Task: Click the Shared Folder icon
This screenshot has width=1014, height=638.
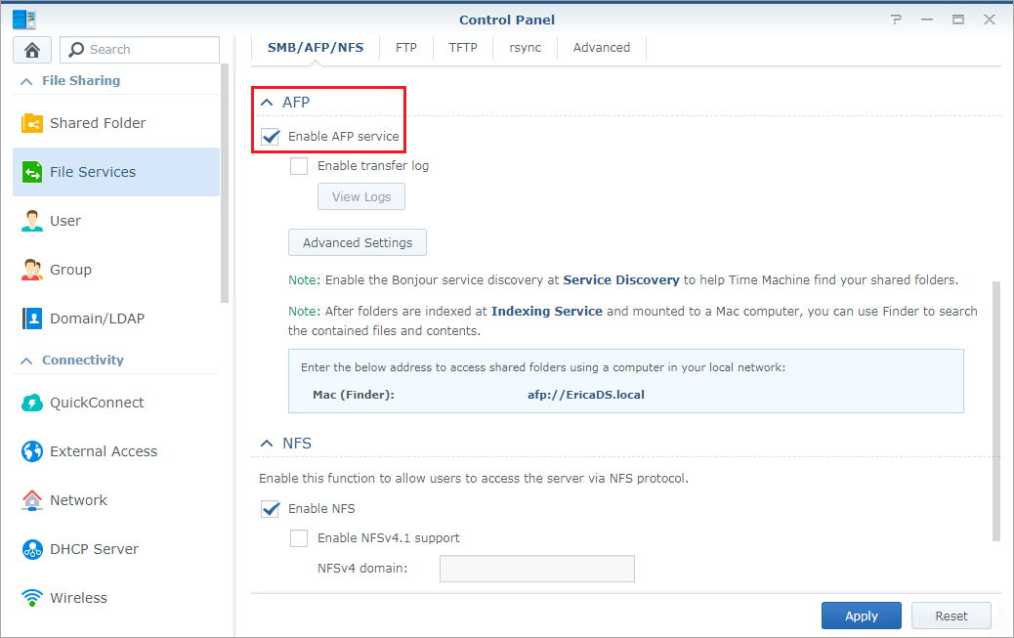Action: 31,123
